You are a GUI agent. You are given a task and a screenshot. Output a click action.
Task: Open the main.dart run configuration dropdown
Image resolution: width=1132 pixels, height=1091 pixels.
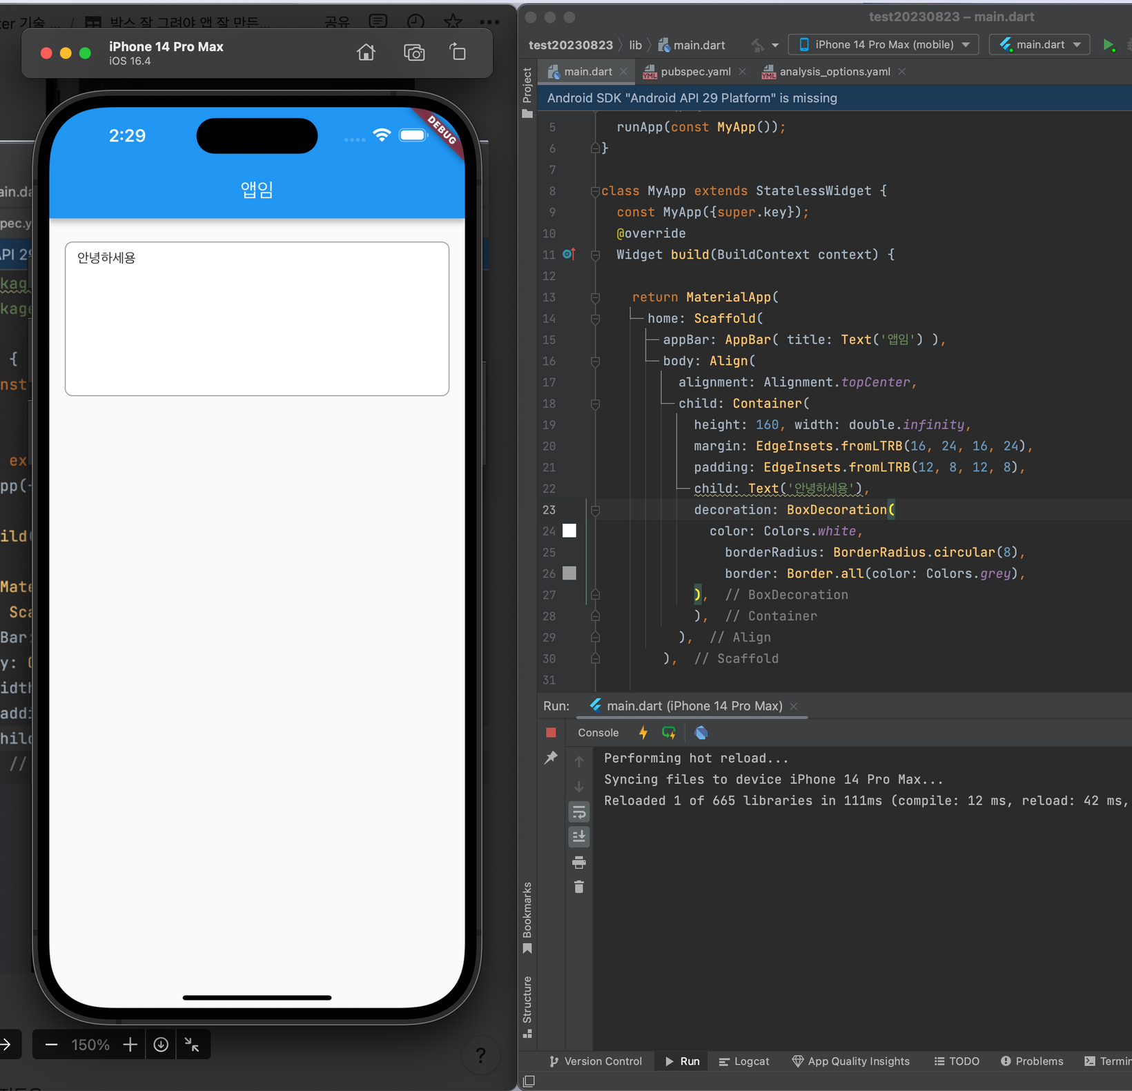(x=1040, y=45)
